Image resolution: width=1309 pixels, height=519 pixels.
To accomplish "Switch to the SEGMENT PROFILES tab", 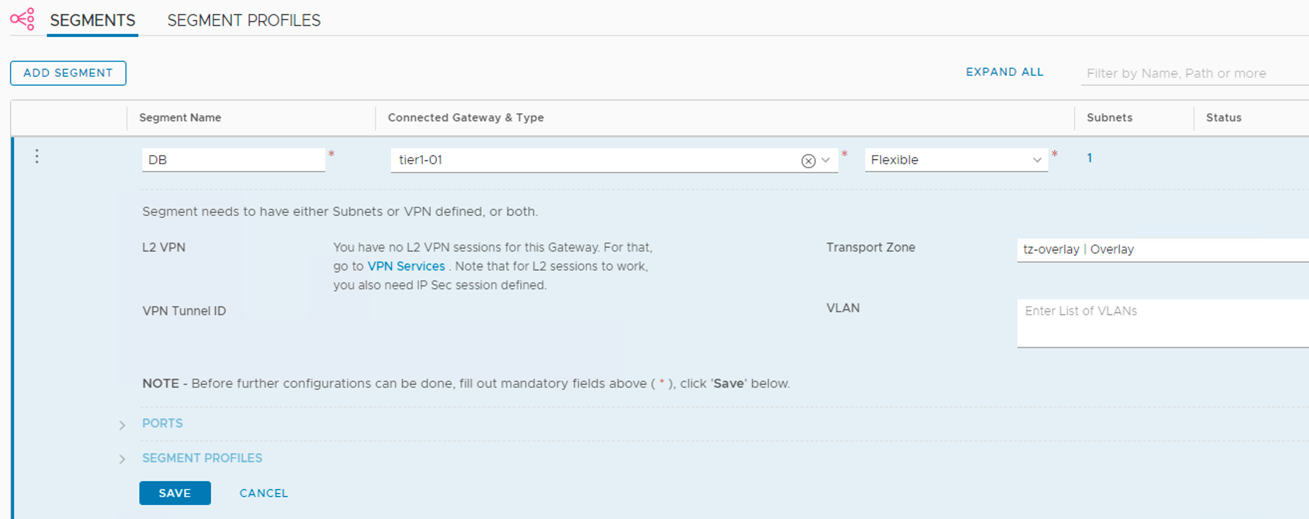I will pos(243,20).
